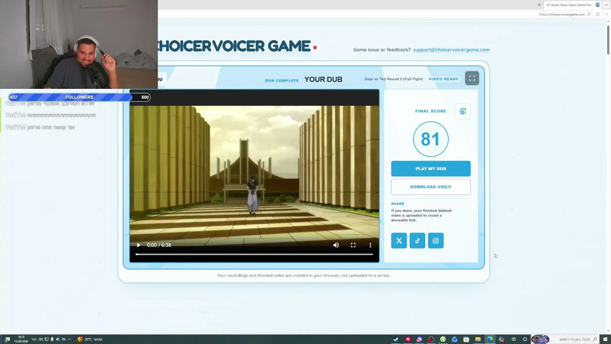The height and width of the screenshot is (344, 611).
Task: Download the finished dubbed video
Action: pyautogui.click(x=431, y=187)
